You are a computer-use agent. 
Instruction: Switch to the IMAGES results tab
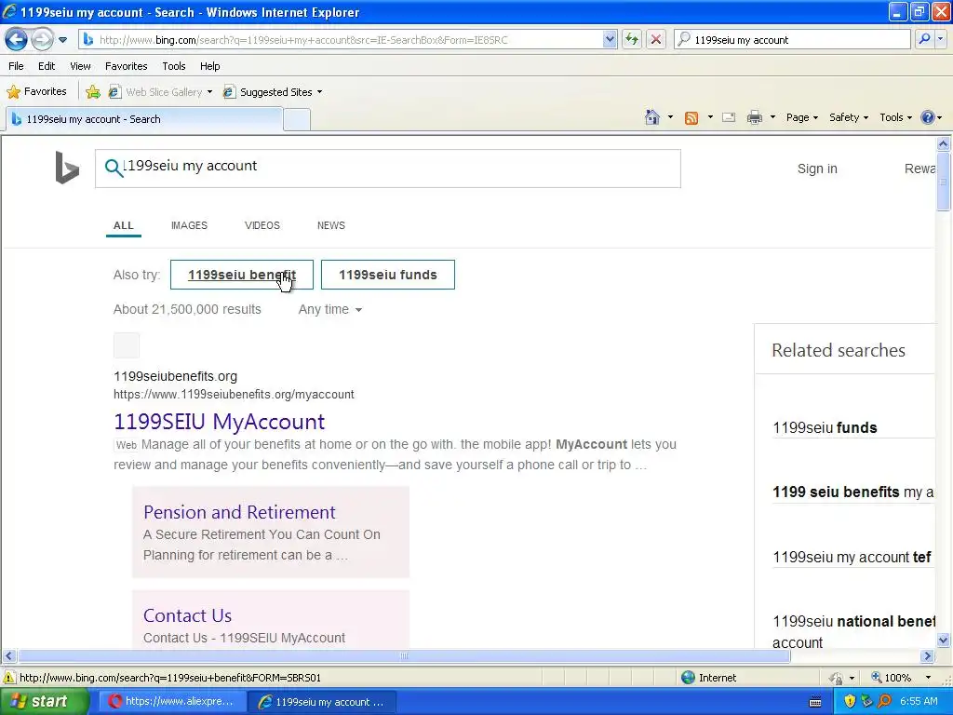(x=189, y=225)
